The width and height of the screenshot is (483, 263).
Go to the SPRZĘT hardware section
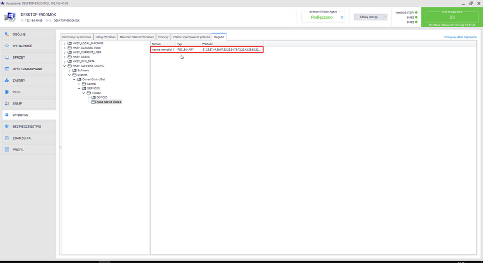click(19, 58)
